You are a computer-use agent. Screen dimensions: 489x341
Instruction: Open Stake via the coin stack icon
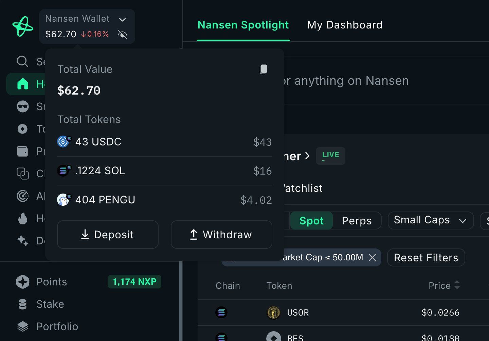[x=23, y=304]
